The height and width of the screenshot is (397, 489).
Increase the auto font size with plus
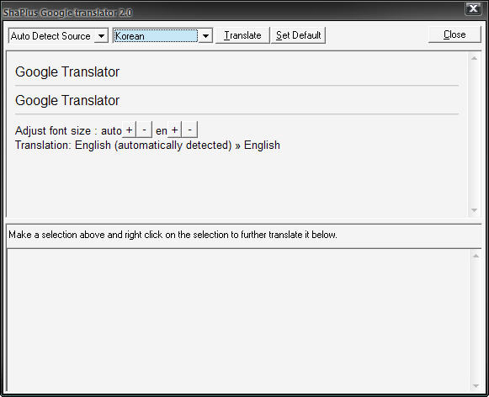pos(129,130)
